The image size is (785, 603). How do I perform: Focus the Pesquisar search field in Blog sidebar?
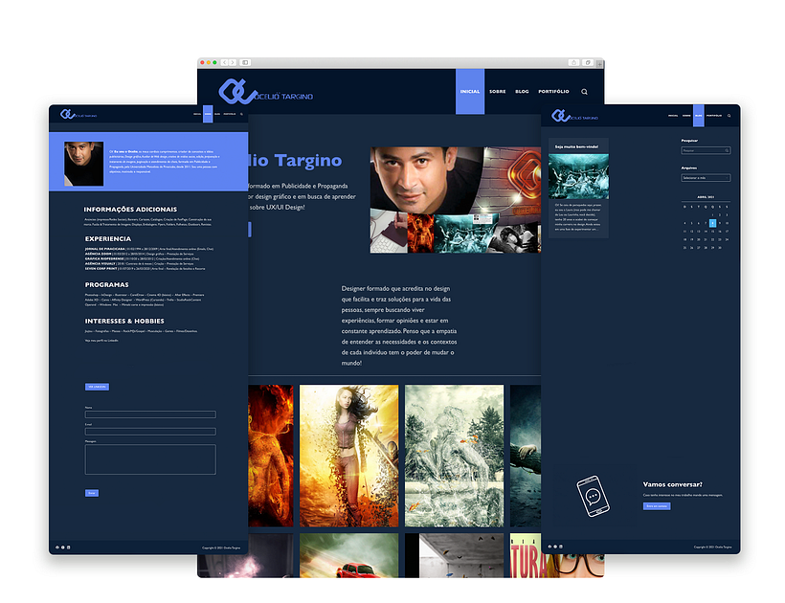[x=706, y=150]
